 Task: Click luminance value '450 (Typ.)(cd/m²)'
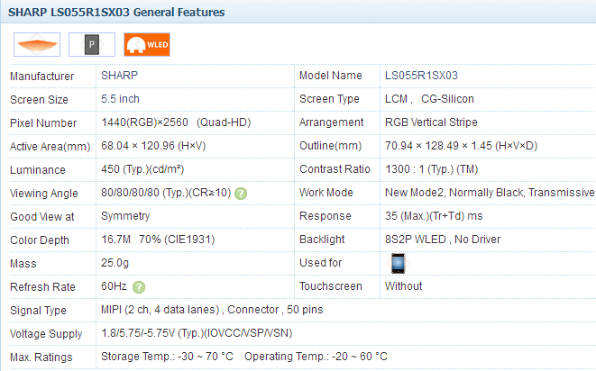(142, 169)
